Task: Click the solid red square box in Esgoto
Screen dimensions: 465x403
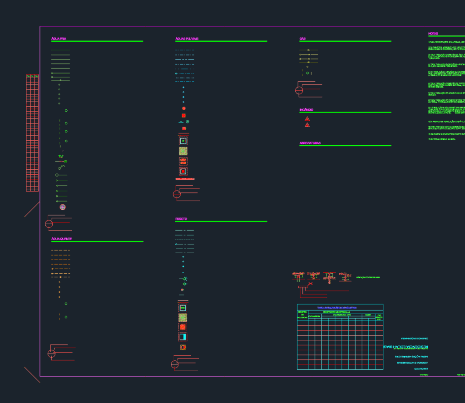Action: pyautogui.click(x=183, y=327)
